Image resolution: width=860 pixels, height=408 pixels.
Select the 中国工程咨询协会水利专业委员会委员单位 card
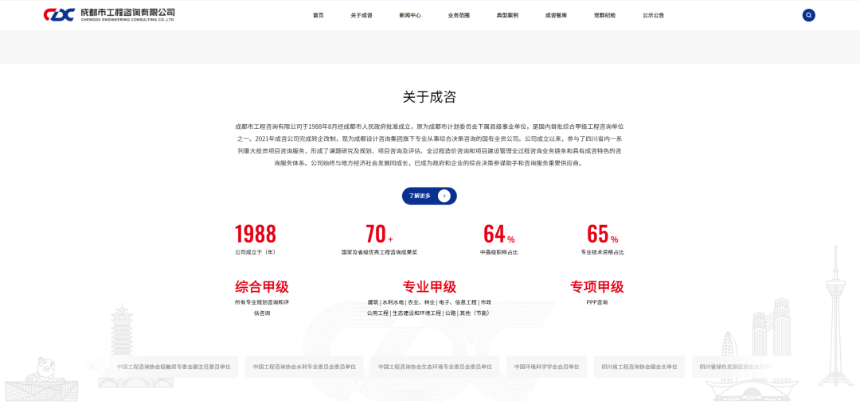click(x=305, y=367)
